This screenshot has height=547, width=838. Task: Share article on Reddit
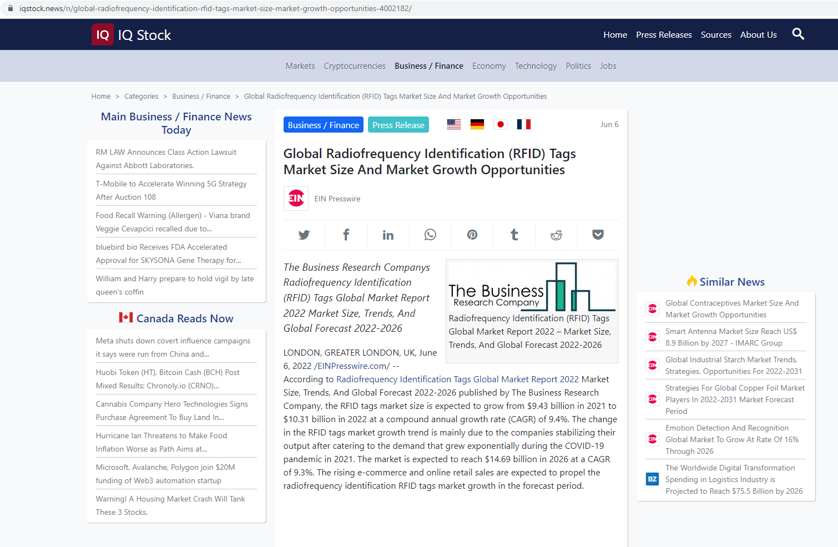click(x=556, y=235)
